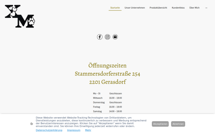Select the Samstag row label

97,111
